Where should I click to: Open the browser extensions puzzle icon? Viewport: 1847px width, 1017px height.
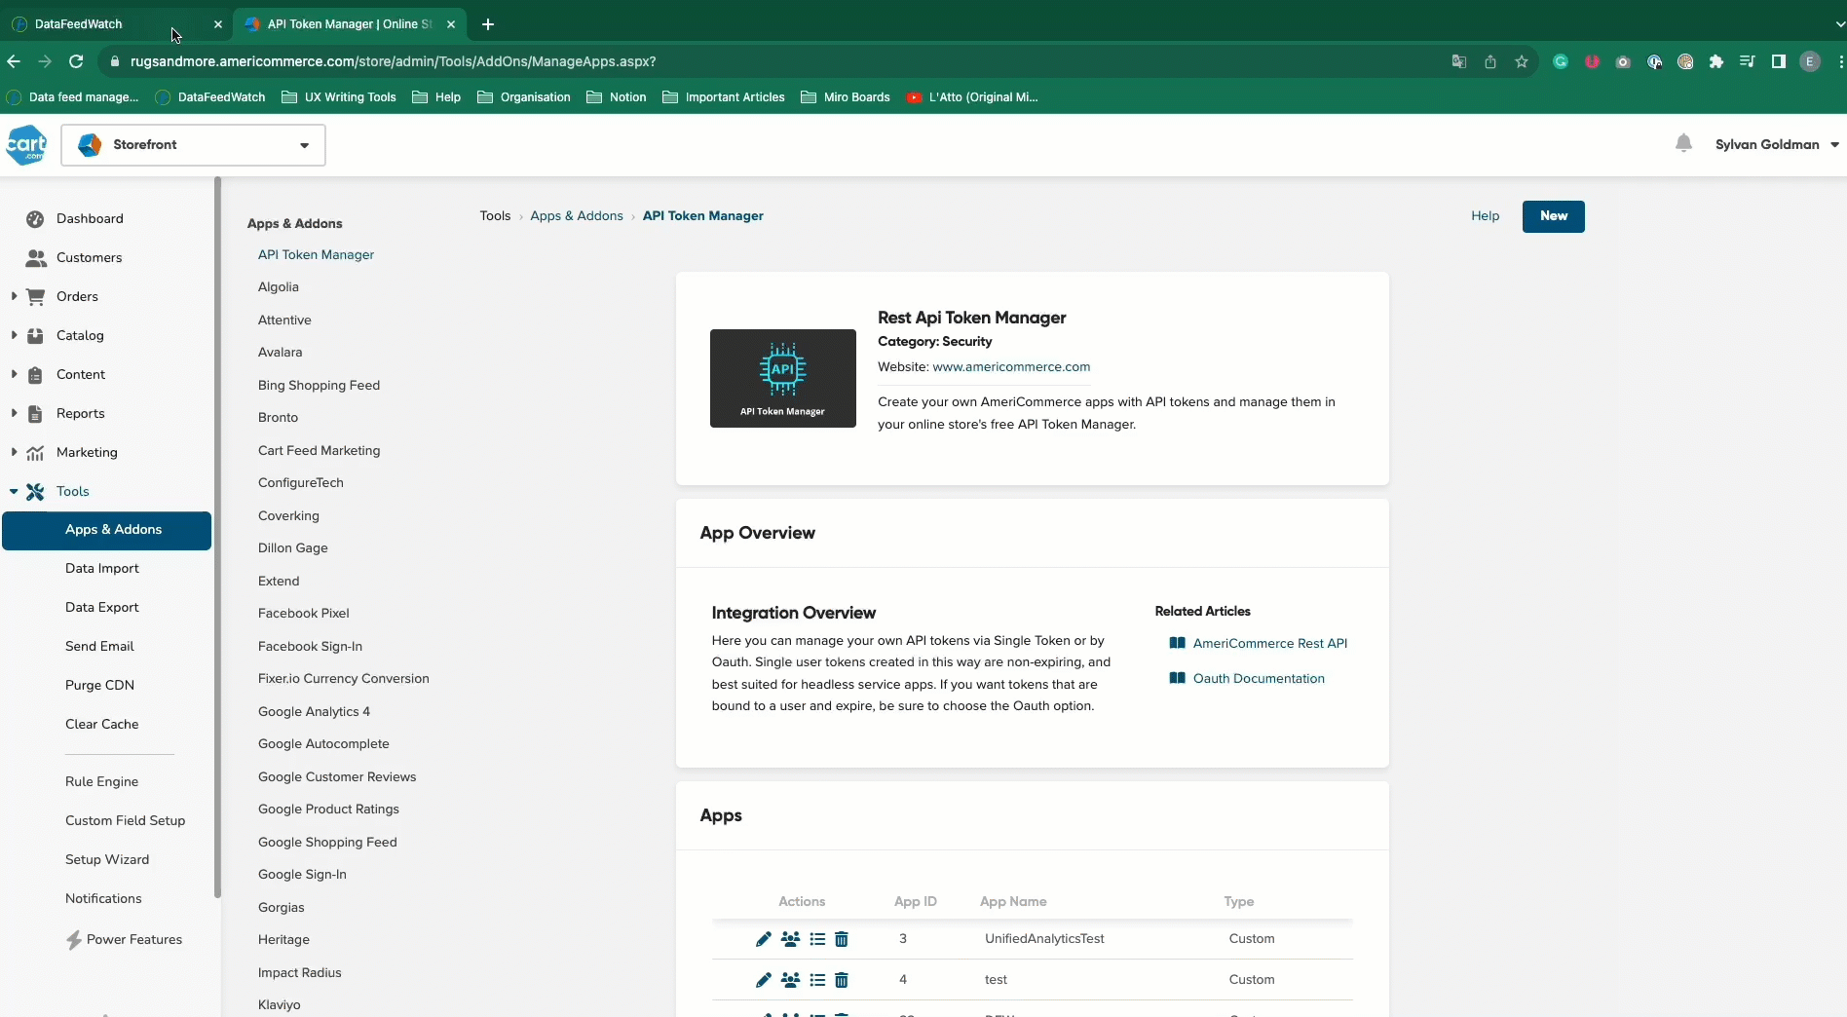[x=1716, y=61]
